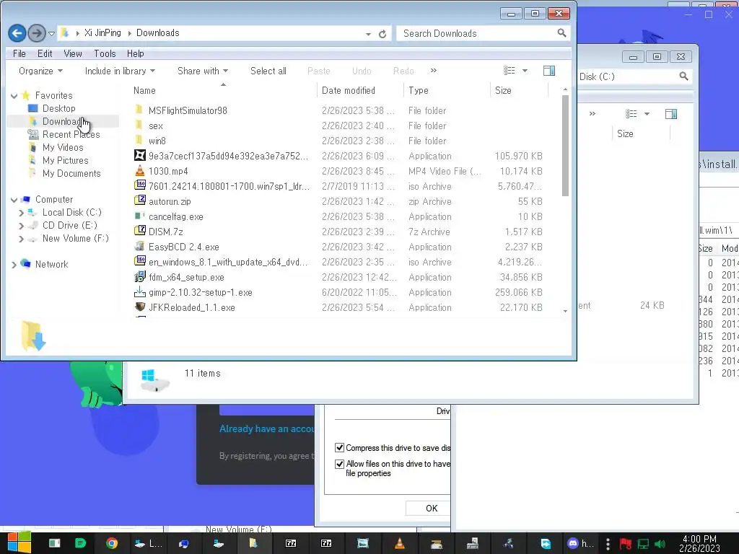Image resolution: width=739 pixels, height=554 pixels.
Task: Refresh the Downloads folder view
Action: pos(382,33)
